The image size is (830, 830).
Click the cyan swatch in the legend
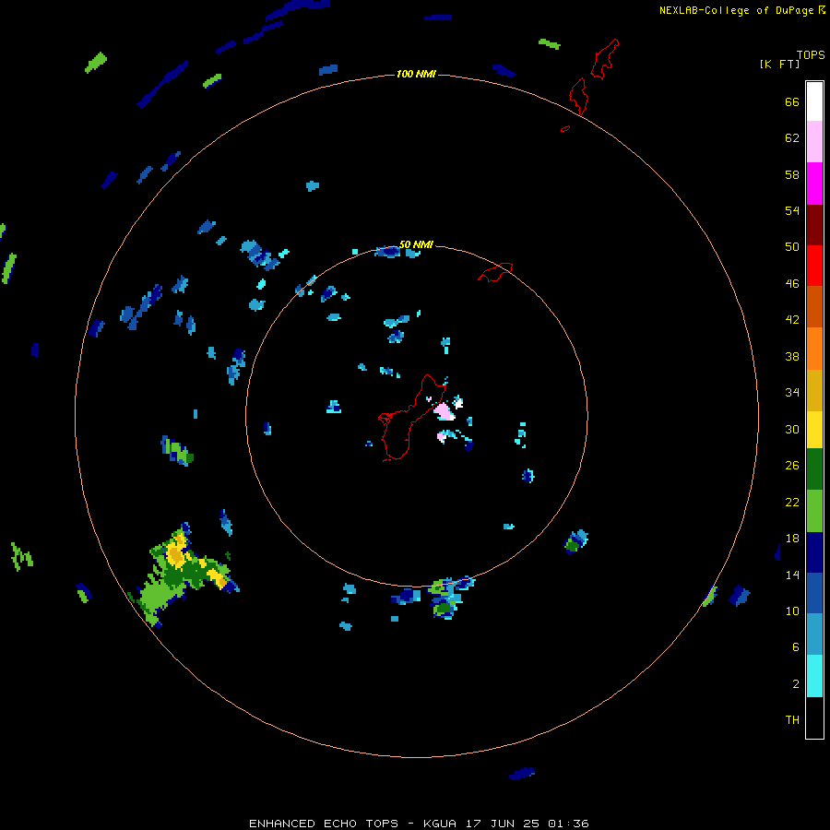click(x=814, y=676)
